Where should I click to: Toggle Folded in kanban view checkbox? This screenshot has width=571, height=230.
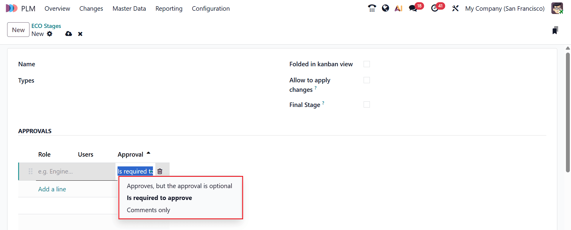(x=367, y=64)
